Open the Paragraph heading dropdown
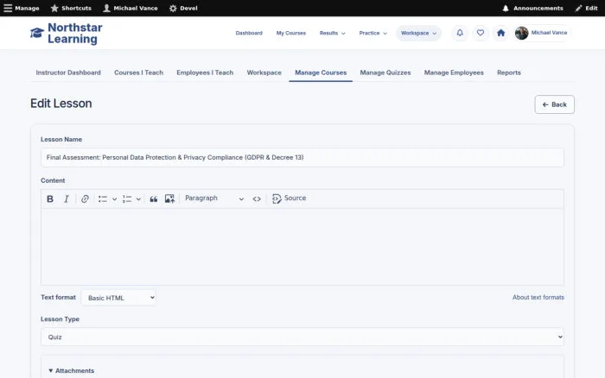The image size is (605, 378). click(214, 198)
